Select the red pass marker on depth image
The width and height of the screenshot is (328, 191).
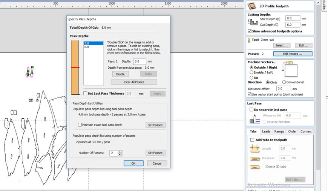[75, 68]
